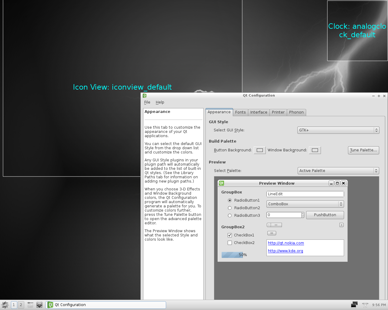388x310 pixels.
Task: Click the network monitors tray icon
Action: [354, 305]
